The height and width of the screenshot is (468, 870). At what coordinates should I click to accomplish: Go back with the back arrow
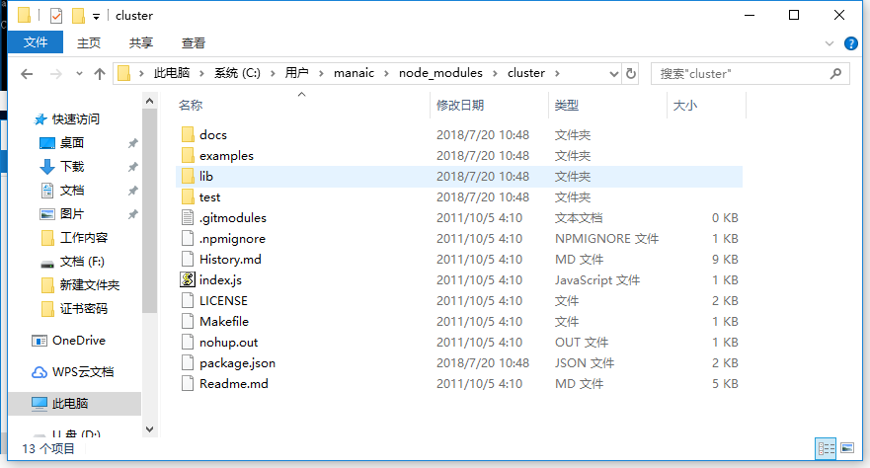27,74
